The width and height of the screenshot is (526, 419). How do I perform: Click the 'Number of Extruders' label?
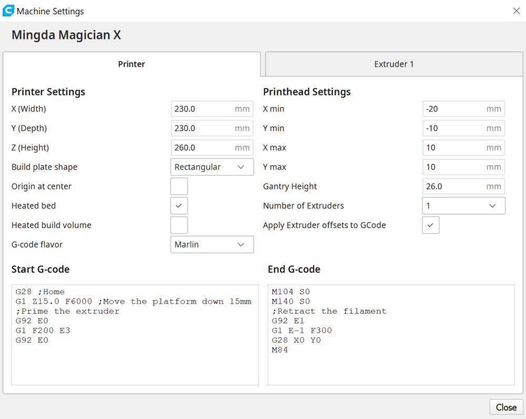coord(304,206)
